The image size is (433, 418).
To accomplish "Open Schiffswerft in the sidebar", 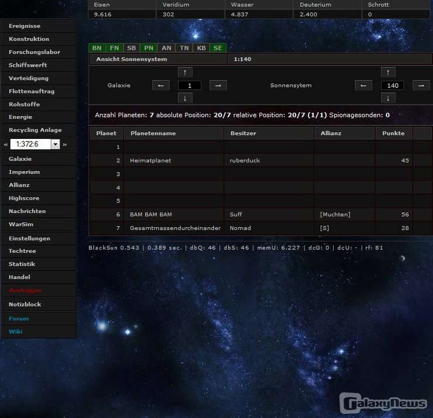I will [39, 65].
